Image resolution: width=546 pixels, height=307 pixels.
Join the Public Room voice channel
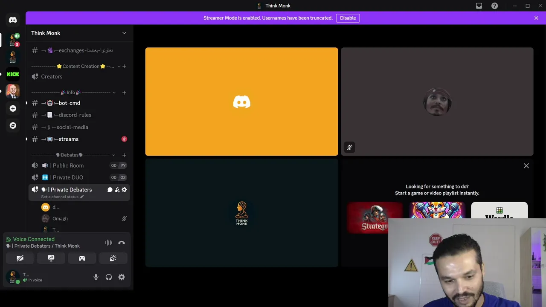pos(79,165)
